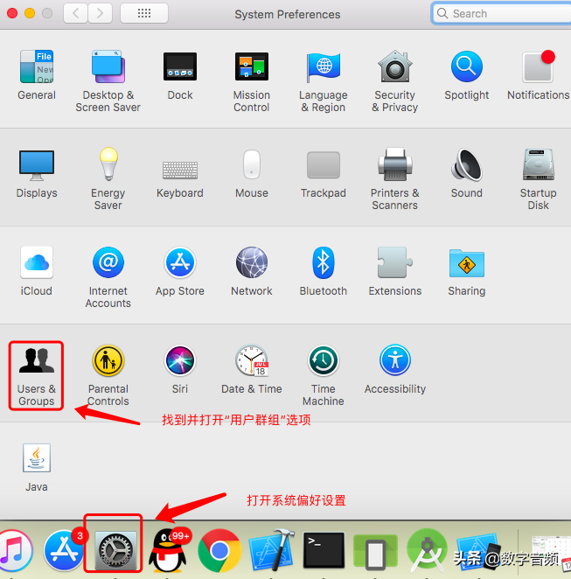Open App Store preferences pane
Image resolution: width=571 pixels, height=579 pixels.
(180, 271)
